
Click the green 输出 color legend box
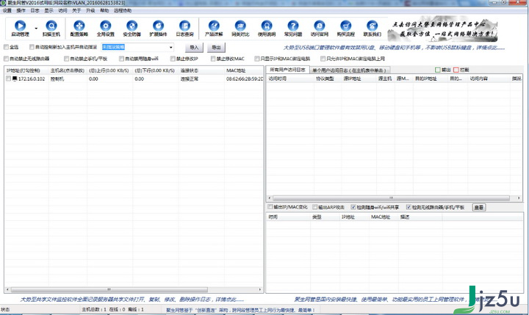438,70
